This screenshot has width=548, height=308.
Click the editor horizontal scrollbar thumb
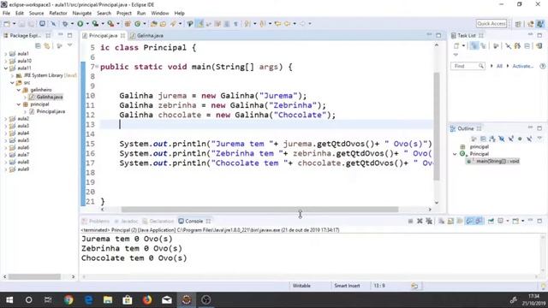pos(259,210)
